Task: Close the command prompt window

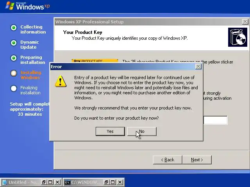Action: point(120,182)
